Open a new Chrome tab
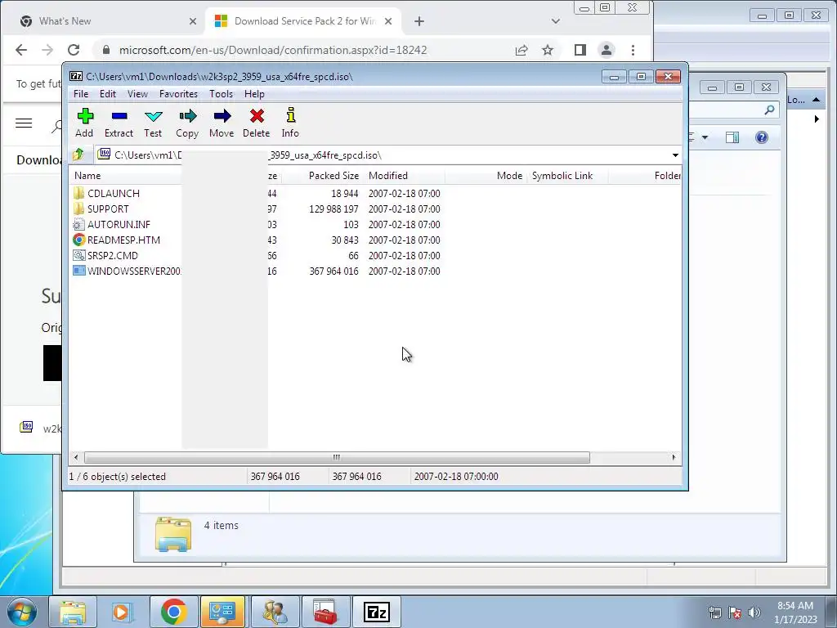The height and width of the screenshot is (628, 837). tap(419, 21)
